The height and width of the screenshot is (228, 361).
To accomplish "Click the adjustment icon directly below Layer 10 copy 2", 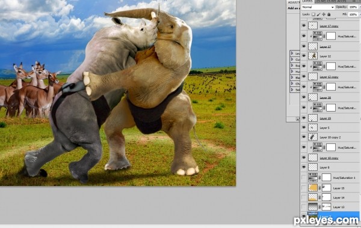I will pos(318,147).
